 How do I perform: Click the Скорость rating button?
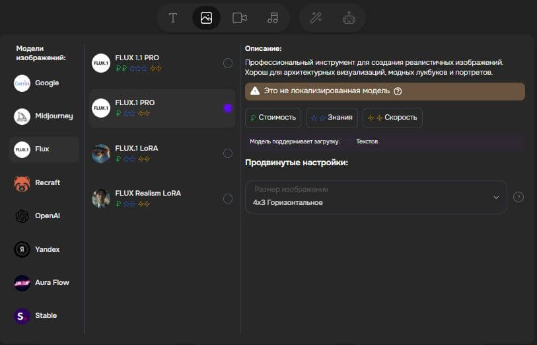coord(392,118)
